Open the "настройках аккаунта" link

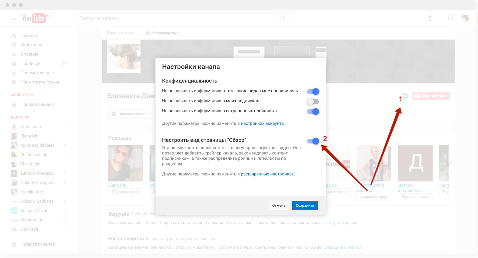(x=262, y=124)
